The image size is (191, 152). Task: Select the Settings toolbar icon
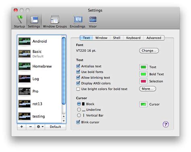pyautogui.click(x=34, y=21)
